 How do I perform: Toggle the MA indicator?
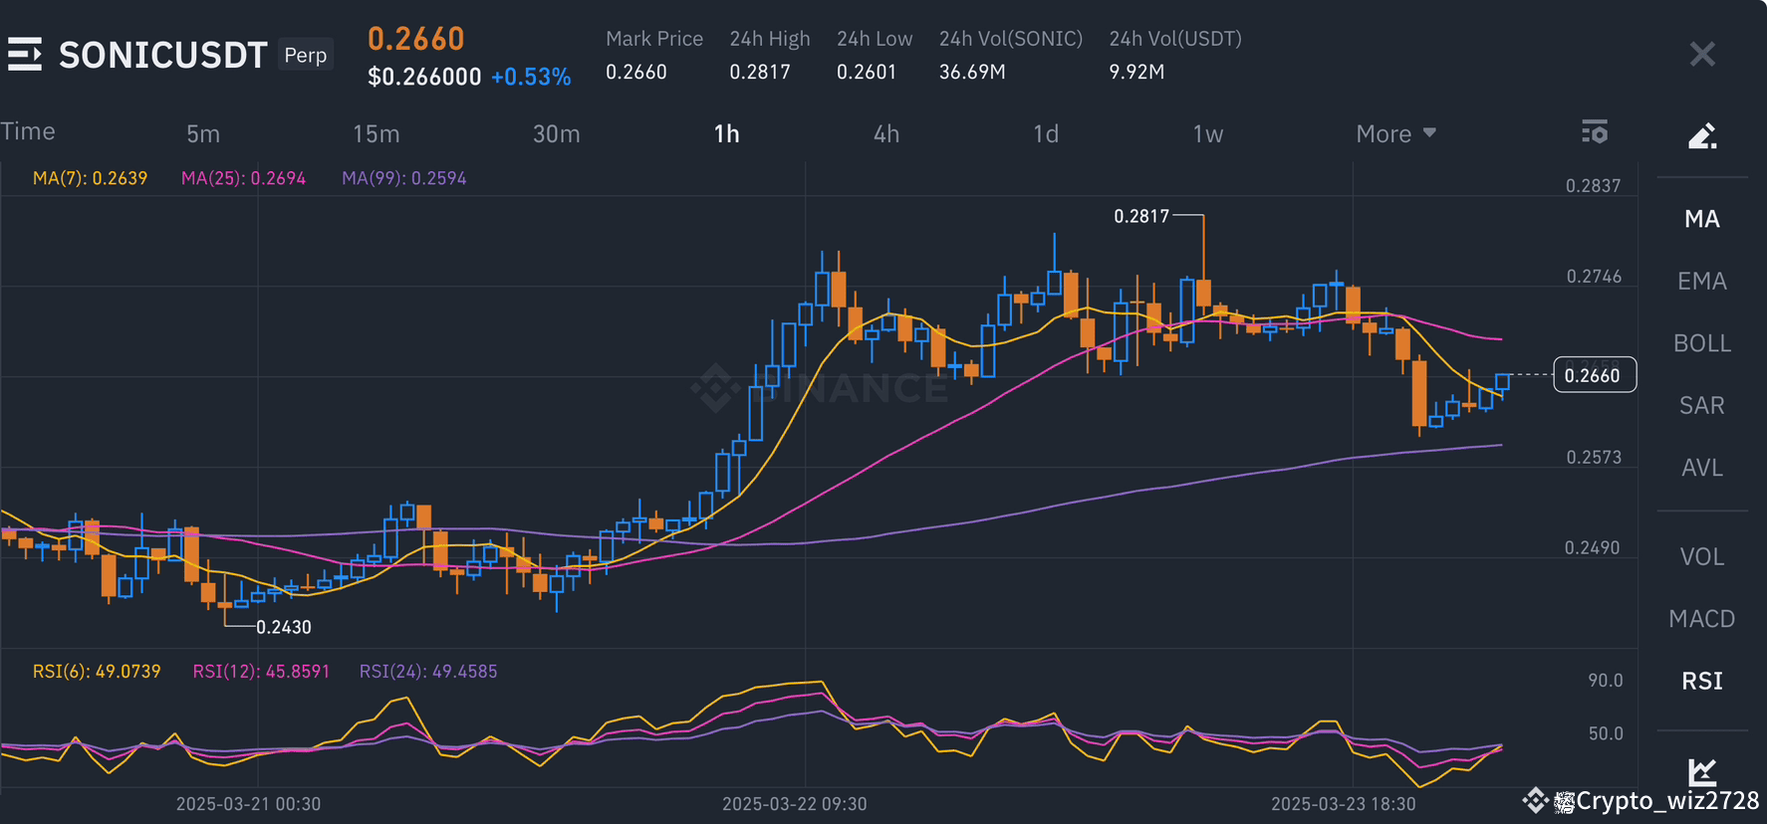click(x=1702, y=219)
